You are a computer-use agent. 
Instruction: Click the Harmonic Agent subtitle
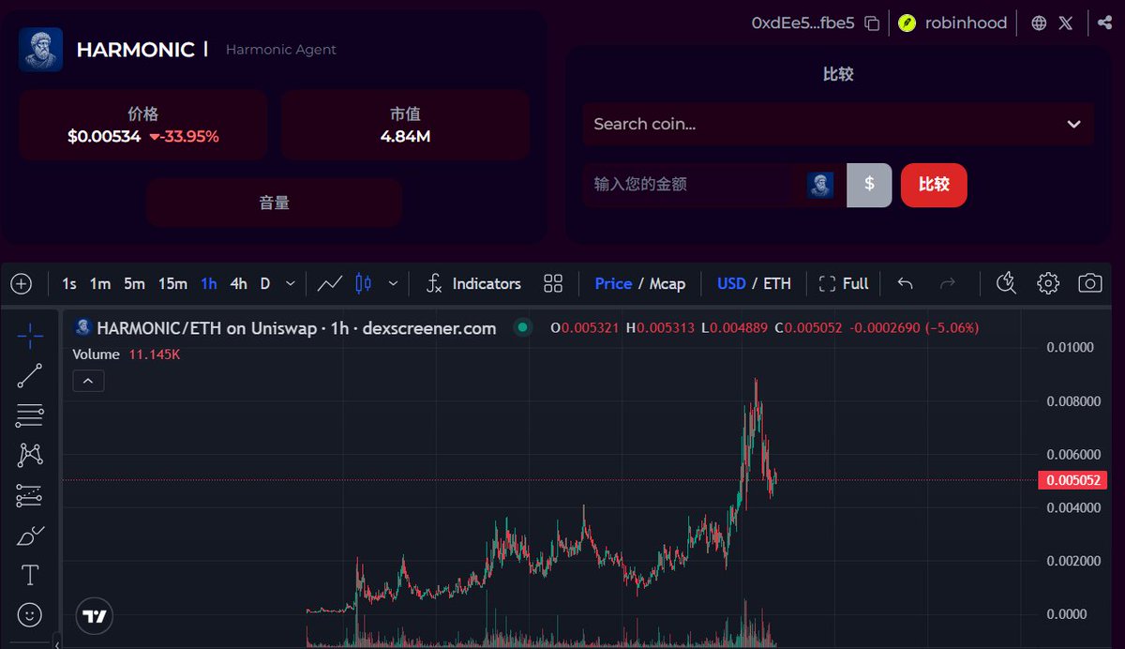(280, 50)
